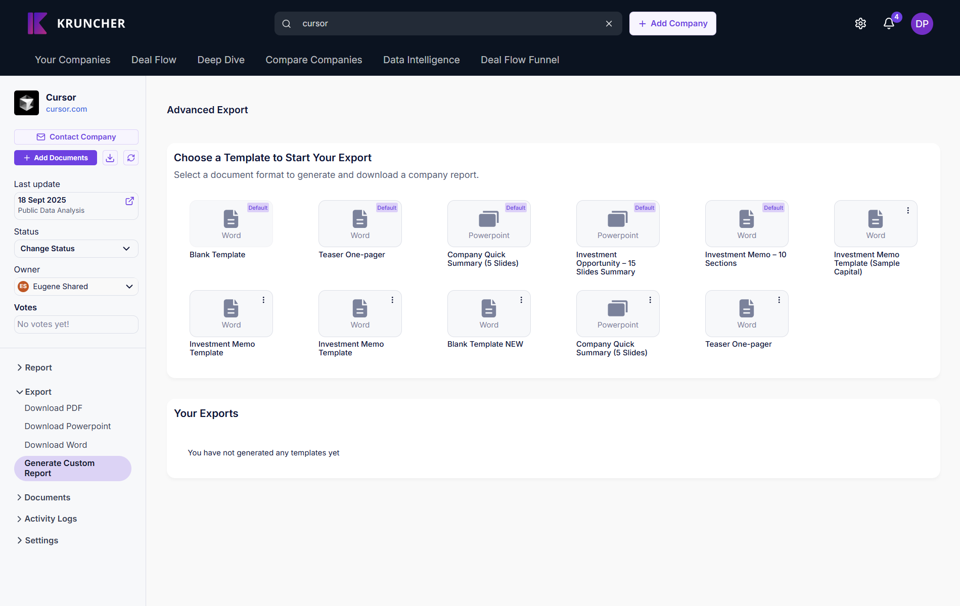The height and width of the screenshot is (606, 960).
Task: Open three-dot menu on Investment Memo Template (Sample Capital)
Action: click(908, 210)
